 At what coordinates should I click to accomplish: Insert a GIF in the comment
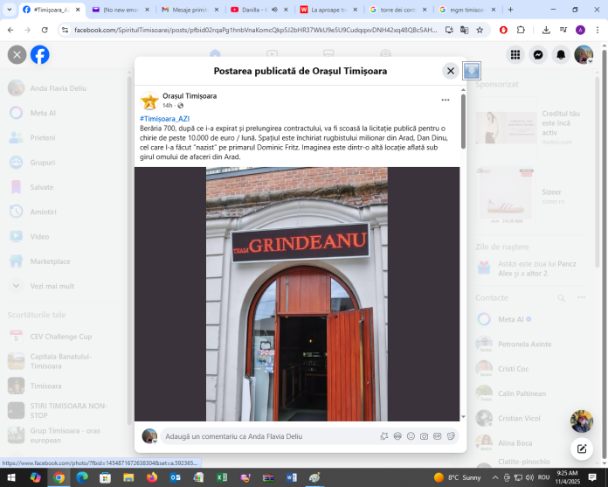pyautogui.click(x=437, y=436)
